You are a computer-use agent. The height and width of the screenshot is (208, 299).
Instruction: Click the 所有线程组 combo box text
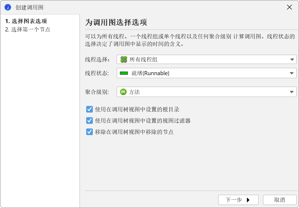tap(143, 60)
